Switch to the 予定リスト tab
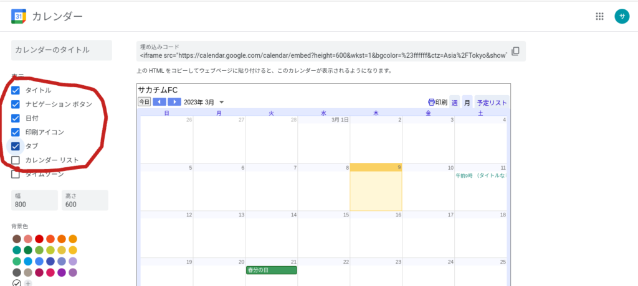638x286 pixels. 491,103
